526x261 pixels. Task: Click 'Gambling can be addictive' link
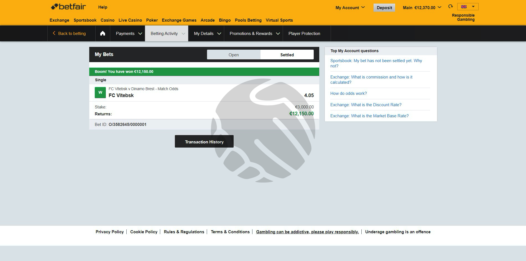coord(307,232)
